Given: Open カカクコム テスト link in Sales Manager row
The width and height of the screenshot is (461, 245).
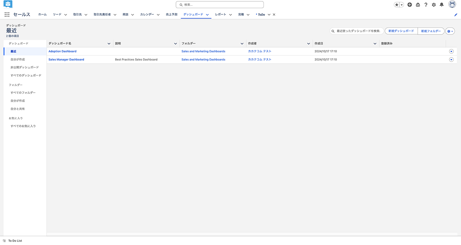Looking at the screenshot, I should [260, 60].
